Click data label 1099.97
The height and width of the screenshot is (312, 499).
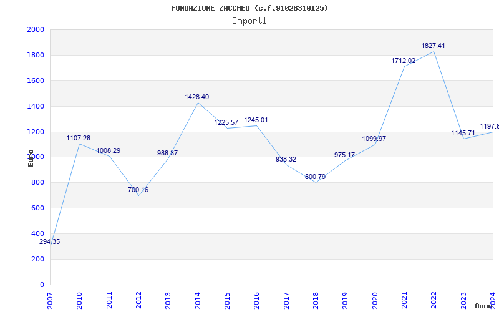[374, 139]
